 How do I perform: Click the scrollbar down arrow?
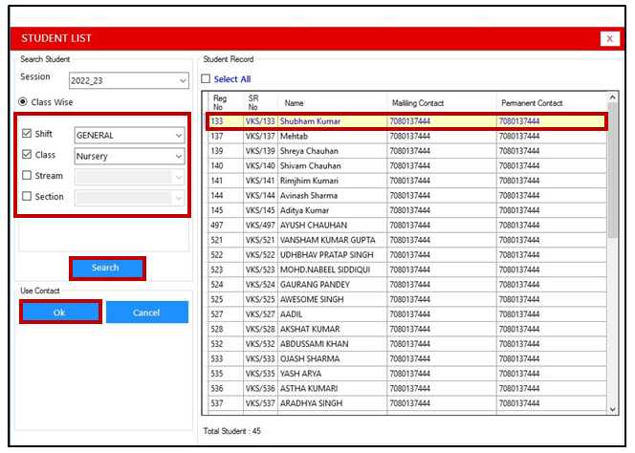pyautogui.click(x=612, y=409)
